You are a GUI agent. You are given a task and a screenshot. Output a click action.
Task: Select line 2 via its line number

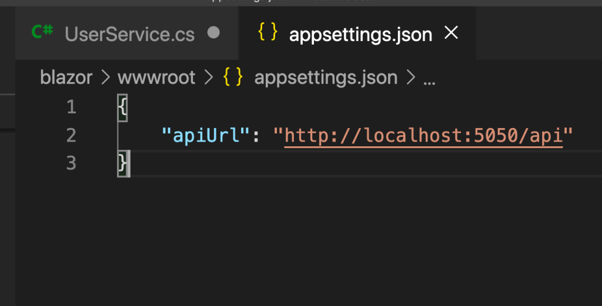pyautogui.click(x=71, y=136)
